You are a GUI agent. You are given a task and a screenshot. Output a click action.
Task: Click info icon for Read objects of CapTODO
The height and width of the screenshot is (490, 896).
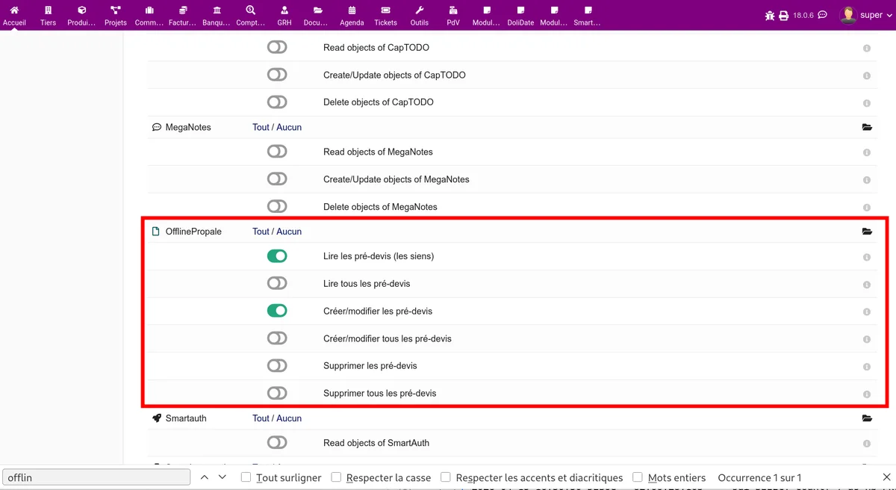(x=867, y=49)
